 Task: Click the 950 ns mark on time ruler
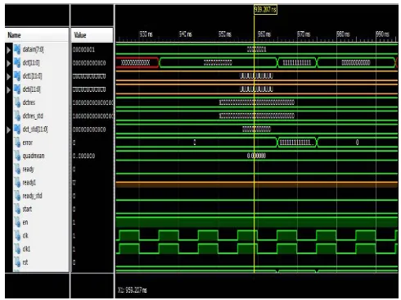pos(225,34)
